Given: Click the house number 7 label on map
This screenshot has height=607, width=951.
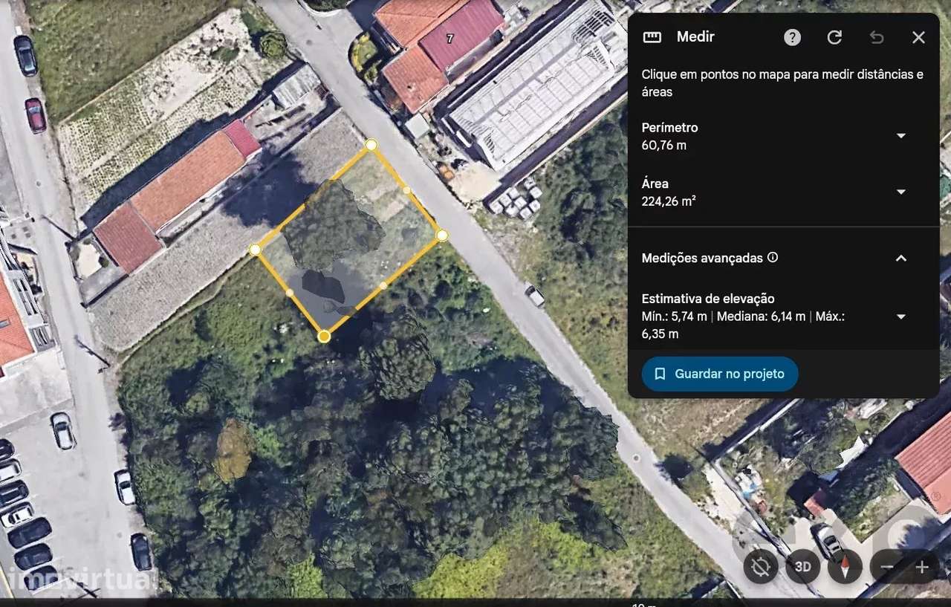Looking at the screenshot, I should (x=449, y=38).
